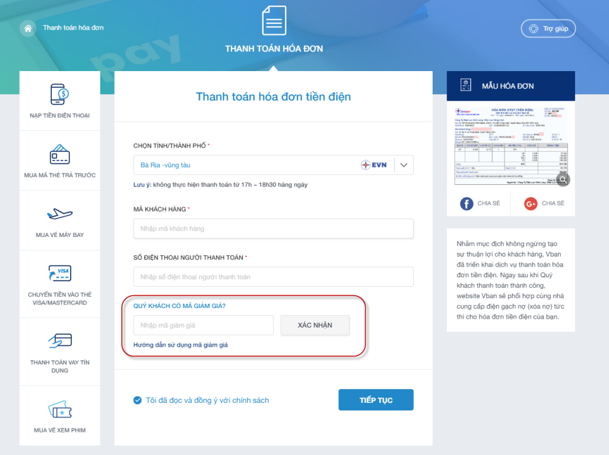Click the Xác nhận discount button

tap(315, 325)
